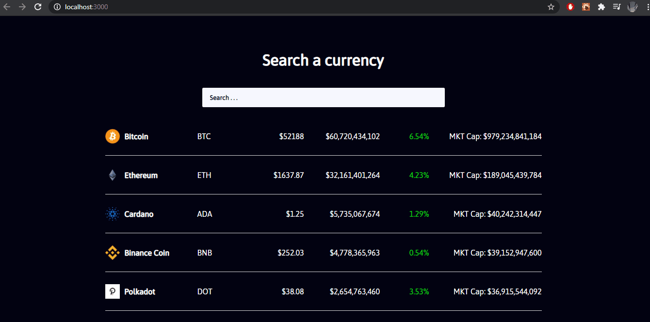The height and width of the screenshot is (322, 650).
Task: Click Ethereum price $1637.87
Action: tap(289, 176)
